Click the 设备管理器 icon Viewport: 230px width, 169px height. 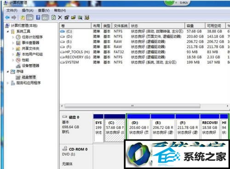18,66
